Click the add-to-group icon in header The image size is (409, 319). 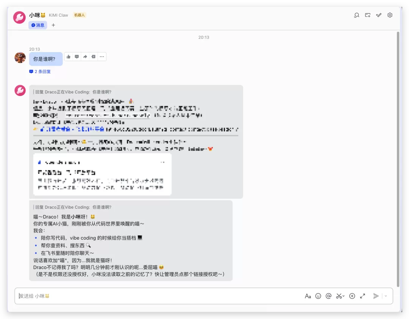[x=367, y=15]
